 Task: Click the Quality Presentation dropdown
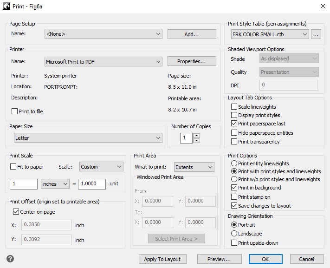(x=289, y=72)
